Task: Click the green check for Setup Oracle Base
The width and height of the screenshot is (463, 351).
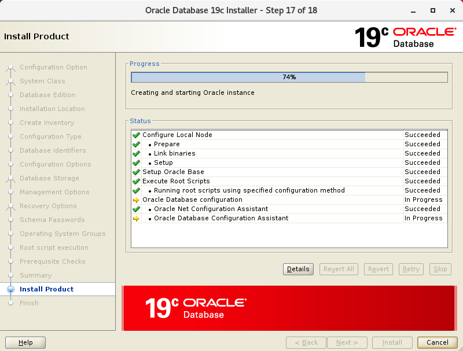Action: (x=136, y=172)
